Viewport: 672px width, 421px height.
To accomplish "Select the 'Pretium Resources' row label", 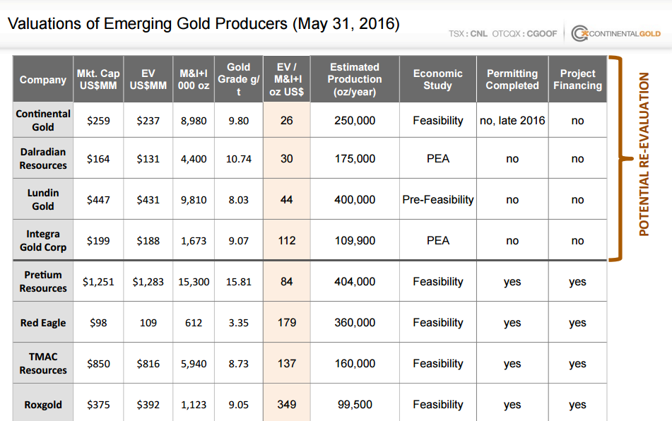I will [x=43, y=281].
